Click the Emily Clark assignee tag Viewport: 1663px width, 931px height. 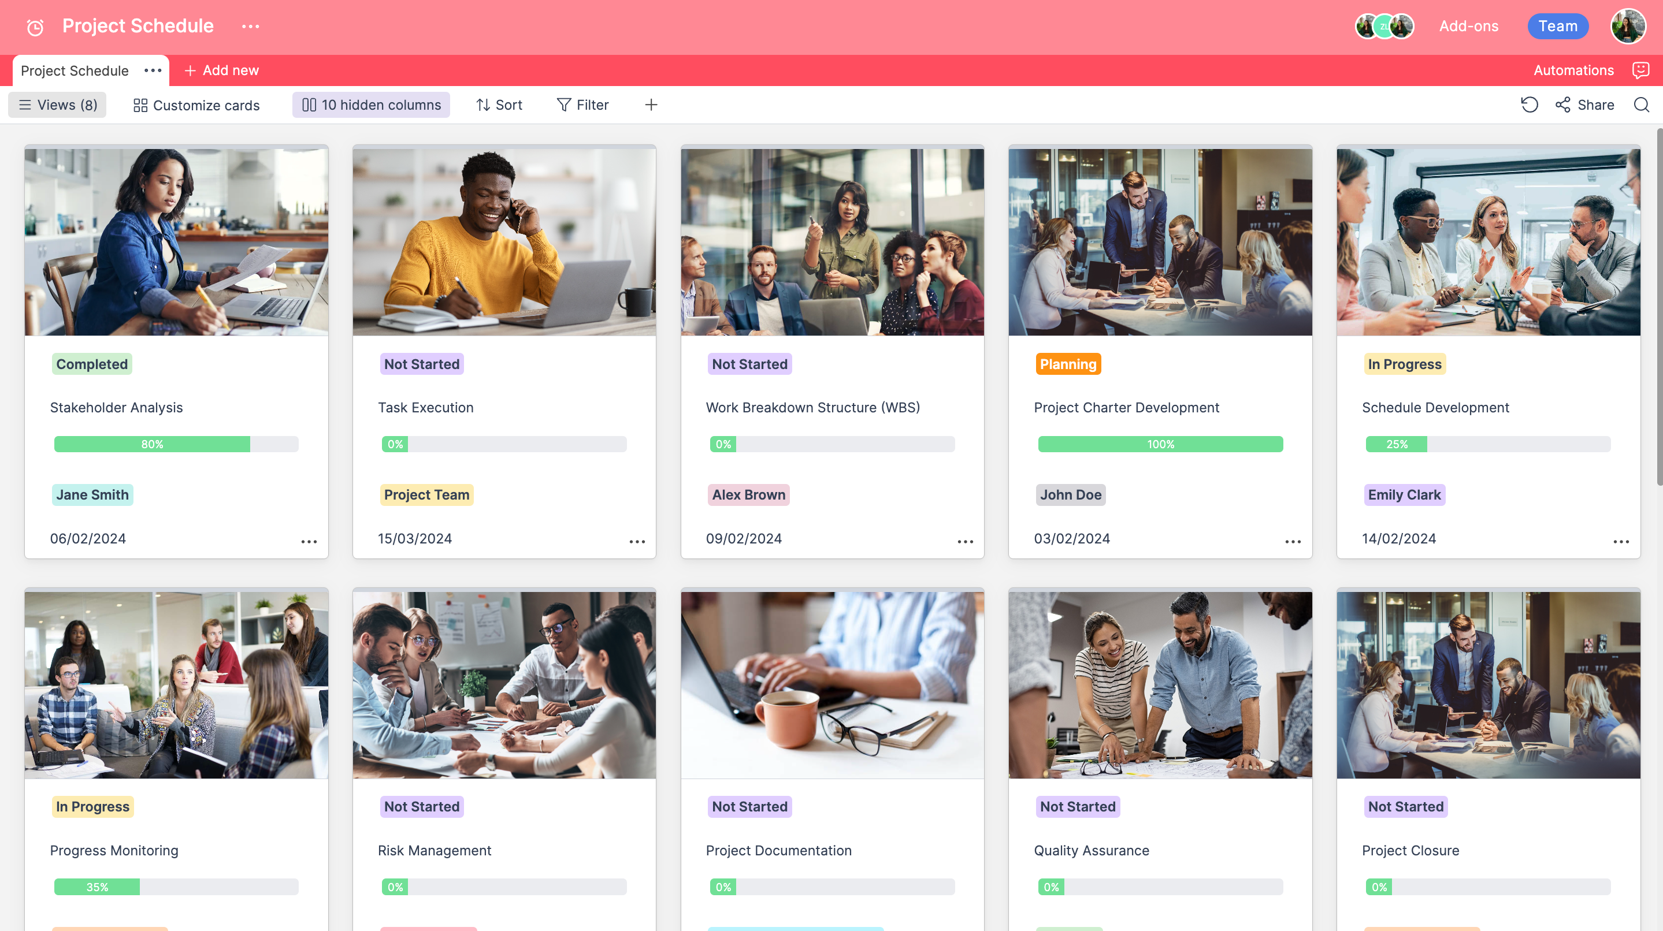coord(1404,495)
